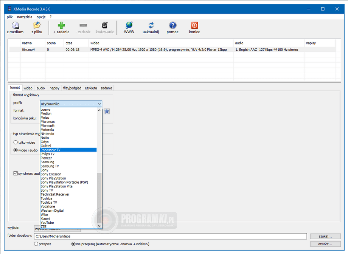Click the profile list scroll-down arrow
The height and width of the screenshot is (254, 348).
coord(99,226)
